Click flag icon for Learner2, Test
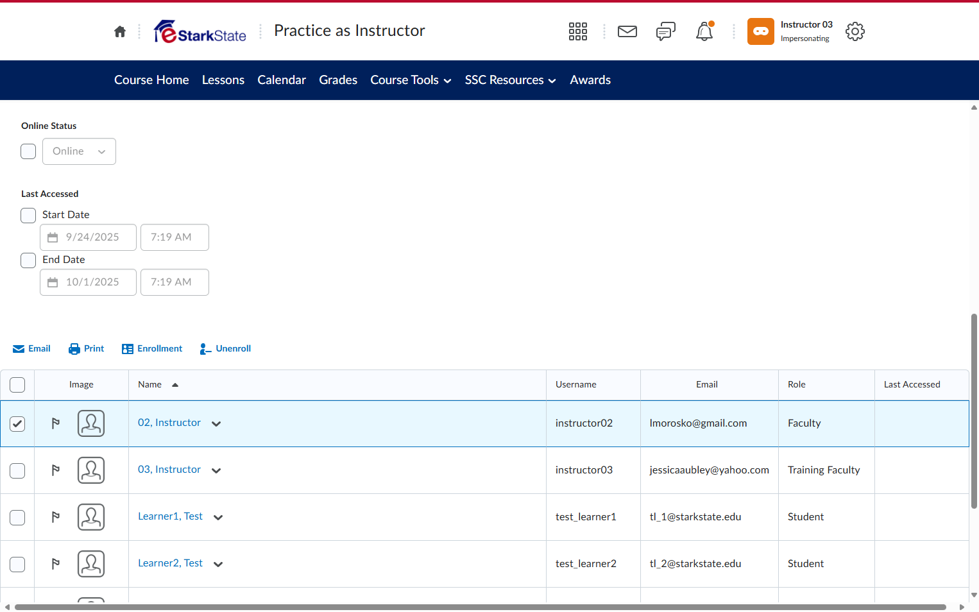 point(56,564)
